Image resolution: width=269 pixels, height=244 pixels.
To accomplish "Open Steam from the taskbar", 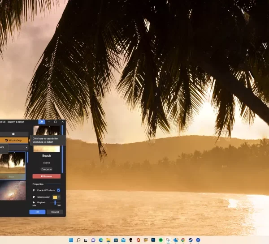I will point(190,240).
